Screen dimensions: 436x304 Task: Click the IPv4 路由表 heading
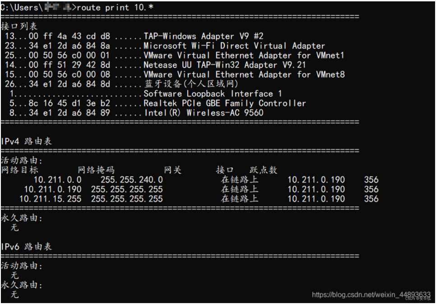point(26,141)
